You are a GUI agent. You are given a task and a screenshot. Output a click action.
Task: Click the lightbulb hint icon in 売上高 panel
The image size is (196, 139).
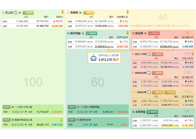(62, 12)
